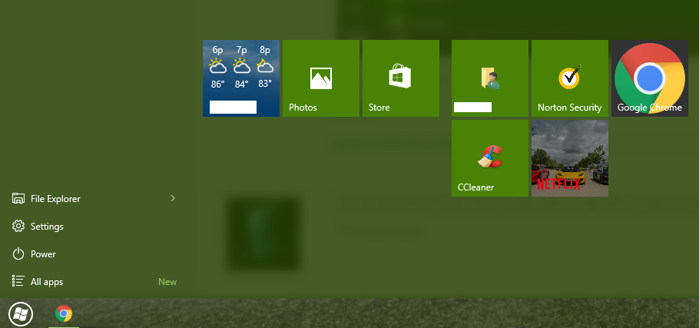699x328 pixels.
Task: Open the Store tile
Action: click(401, 78)
